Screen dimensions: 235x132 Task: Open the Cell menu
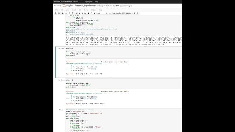[80, 10]
